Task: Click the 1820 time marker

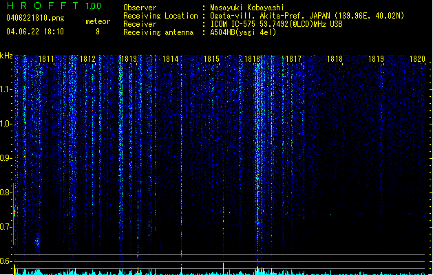Action: (417, 59)
